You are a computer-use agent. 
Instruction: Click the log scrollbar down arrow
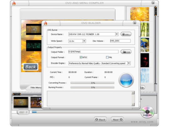[x=133, y=104]
